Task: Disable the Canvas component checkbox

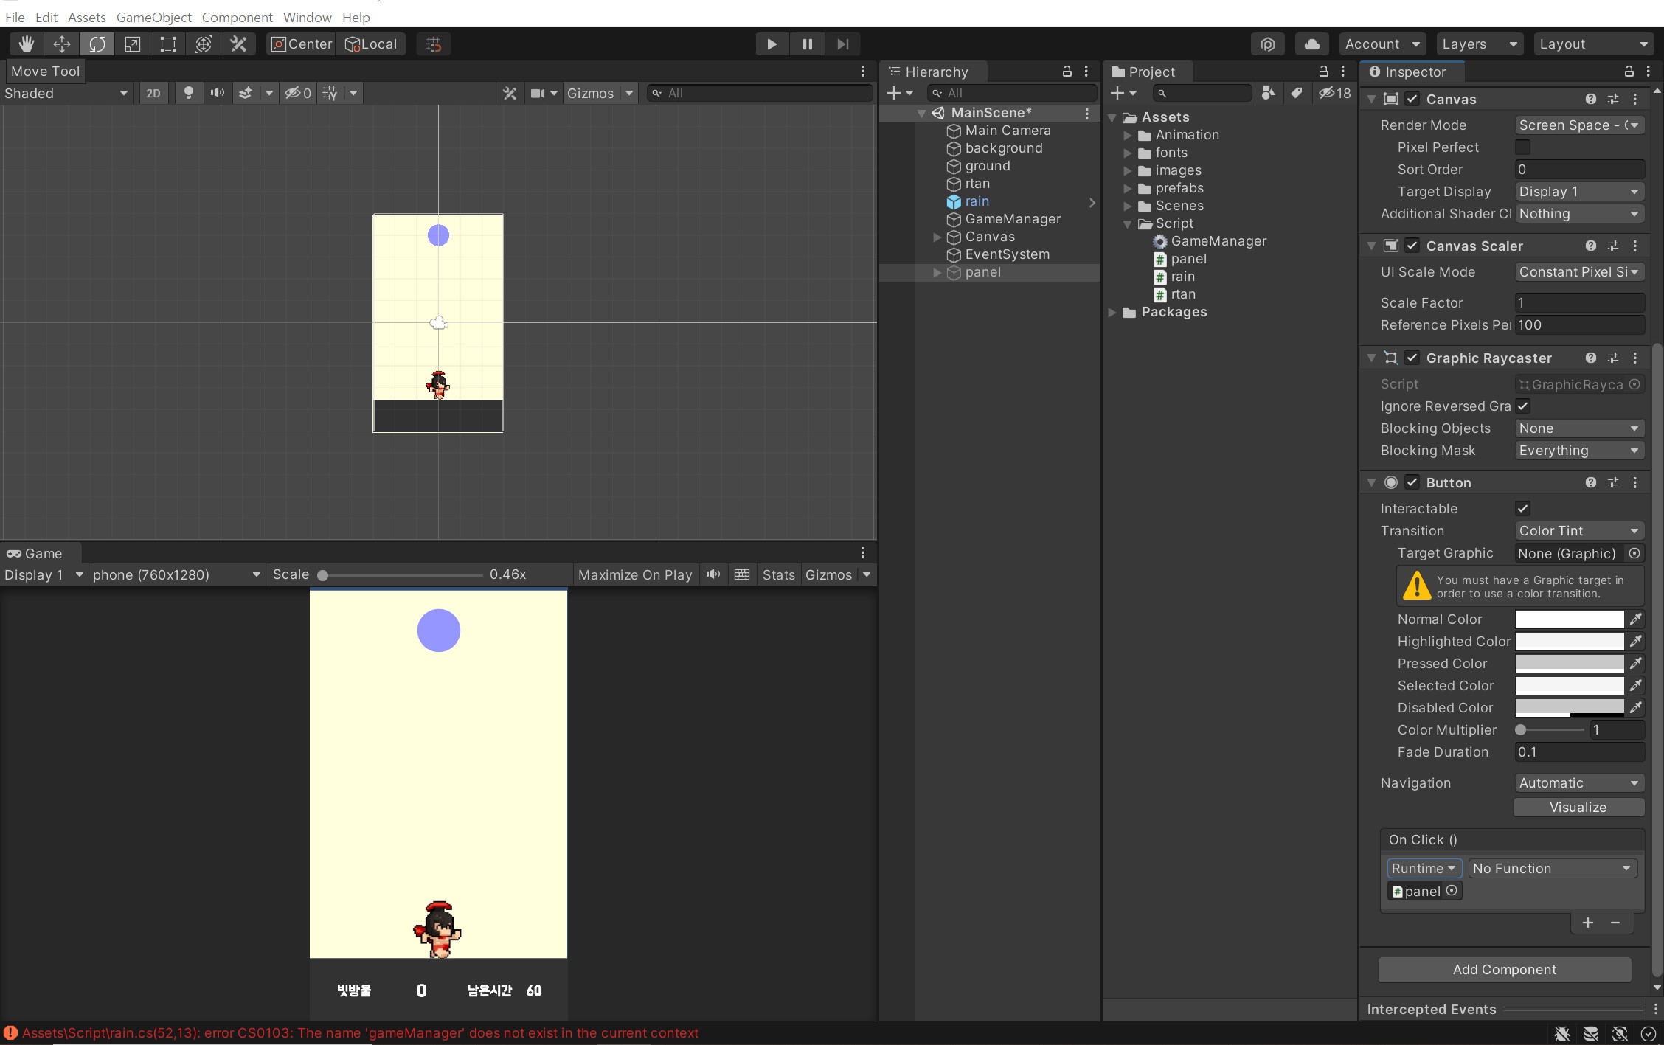Action: pos(1412,99)
